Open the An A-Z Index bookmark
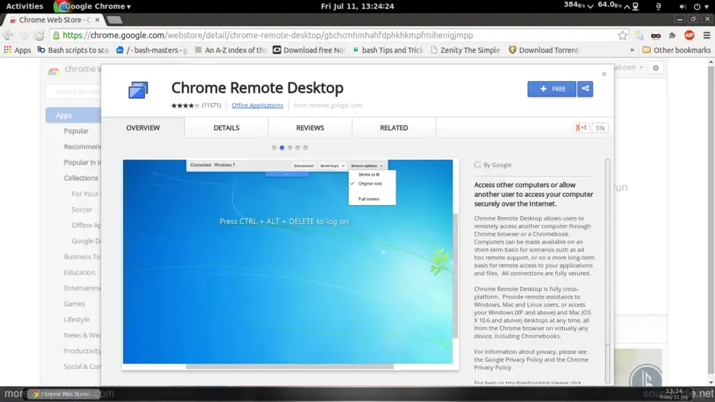The width and height of the screenshot is (715, 402). click(x=230, y=50)
